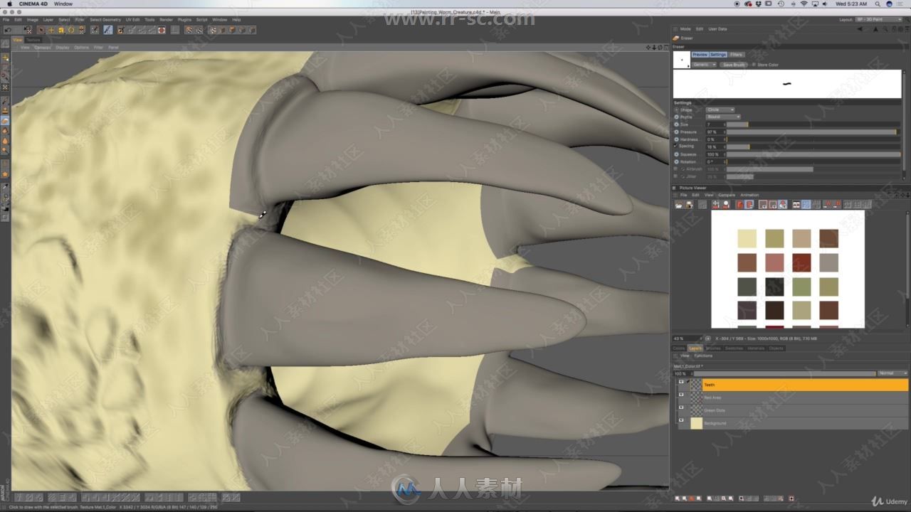
Task: Open the Camera menu in the viewport
Action: pos(43,48)
